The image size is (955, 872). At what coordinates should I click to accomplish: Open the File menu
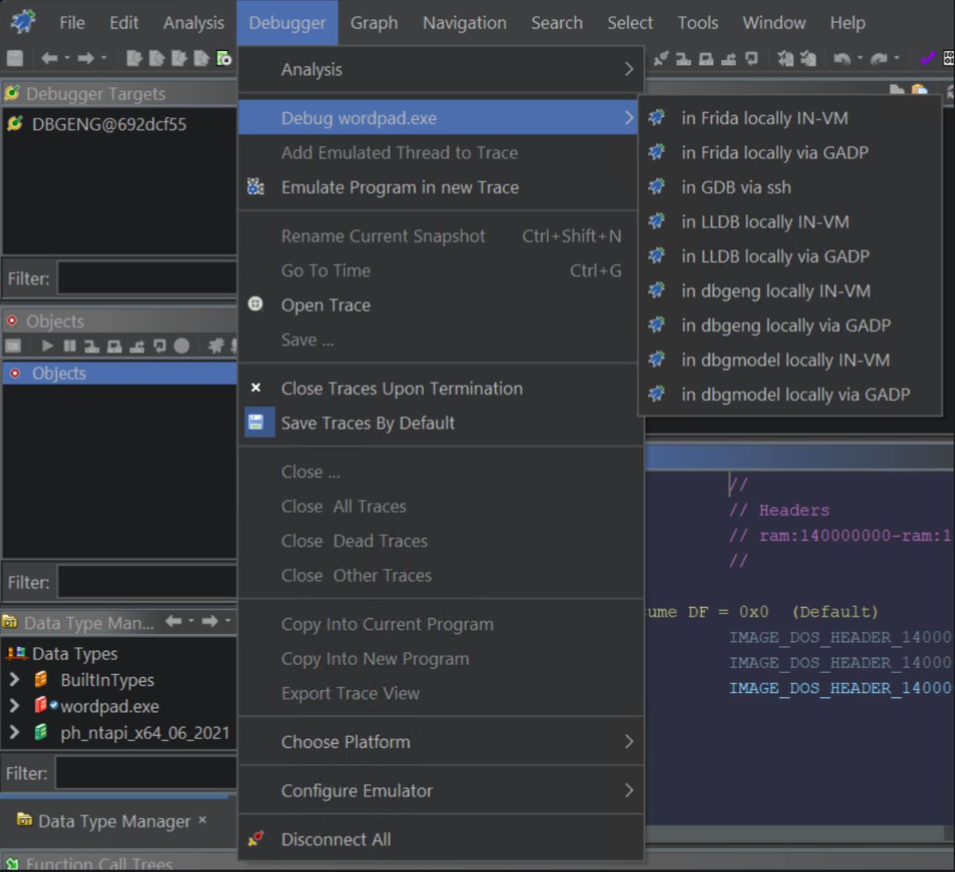coord(72,22)
